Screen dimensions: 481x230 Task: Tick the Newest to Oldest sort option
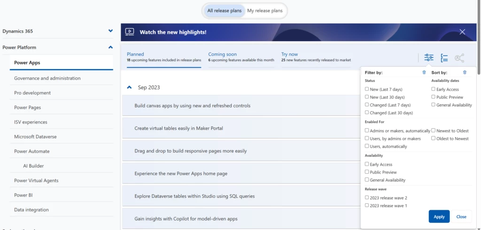(434, 131)
